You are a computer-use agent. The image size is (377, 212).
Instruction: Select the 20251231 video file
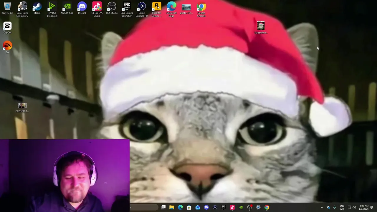click(22, 107)
